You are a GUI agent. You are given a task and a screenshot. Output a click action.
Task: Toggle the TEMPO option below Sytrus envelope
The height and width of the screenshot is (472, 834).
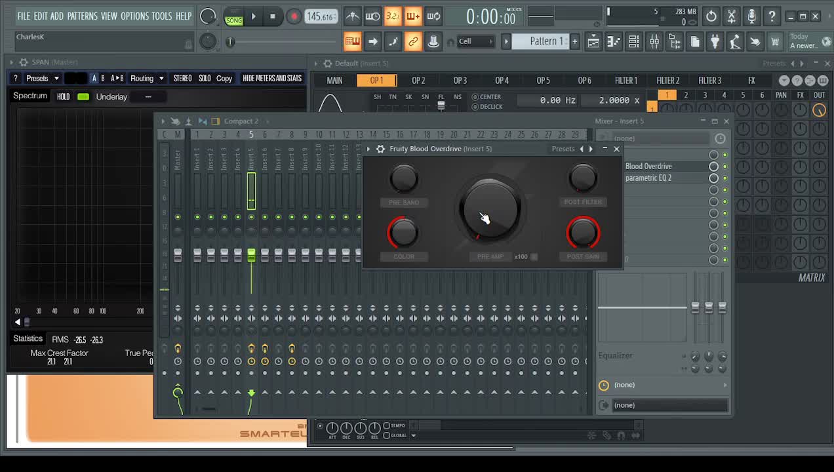(x=394, y=425)
